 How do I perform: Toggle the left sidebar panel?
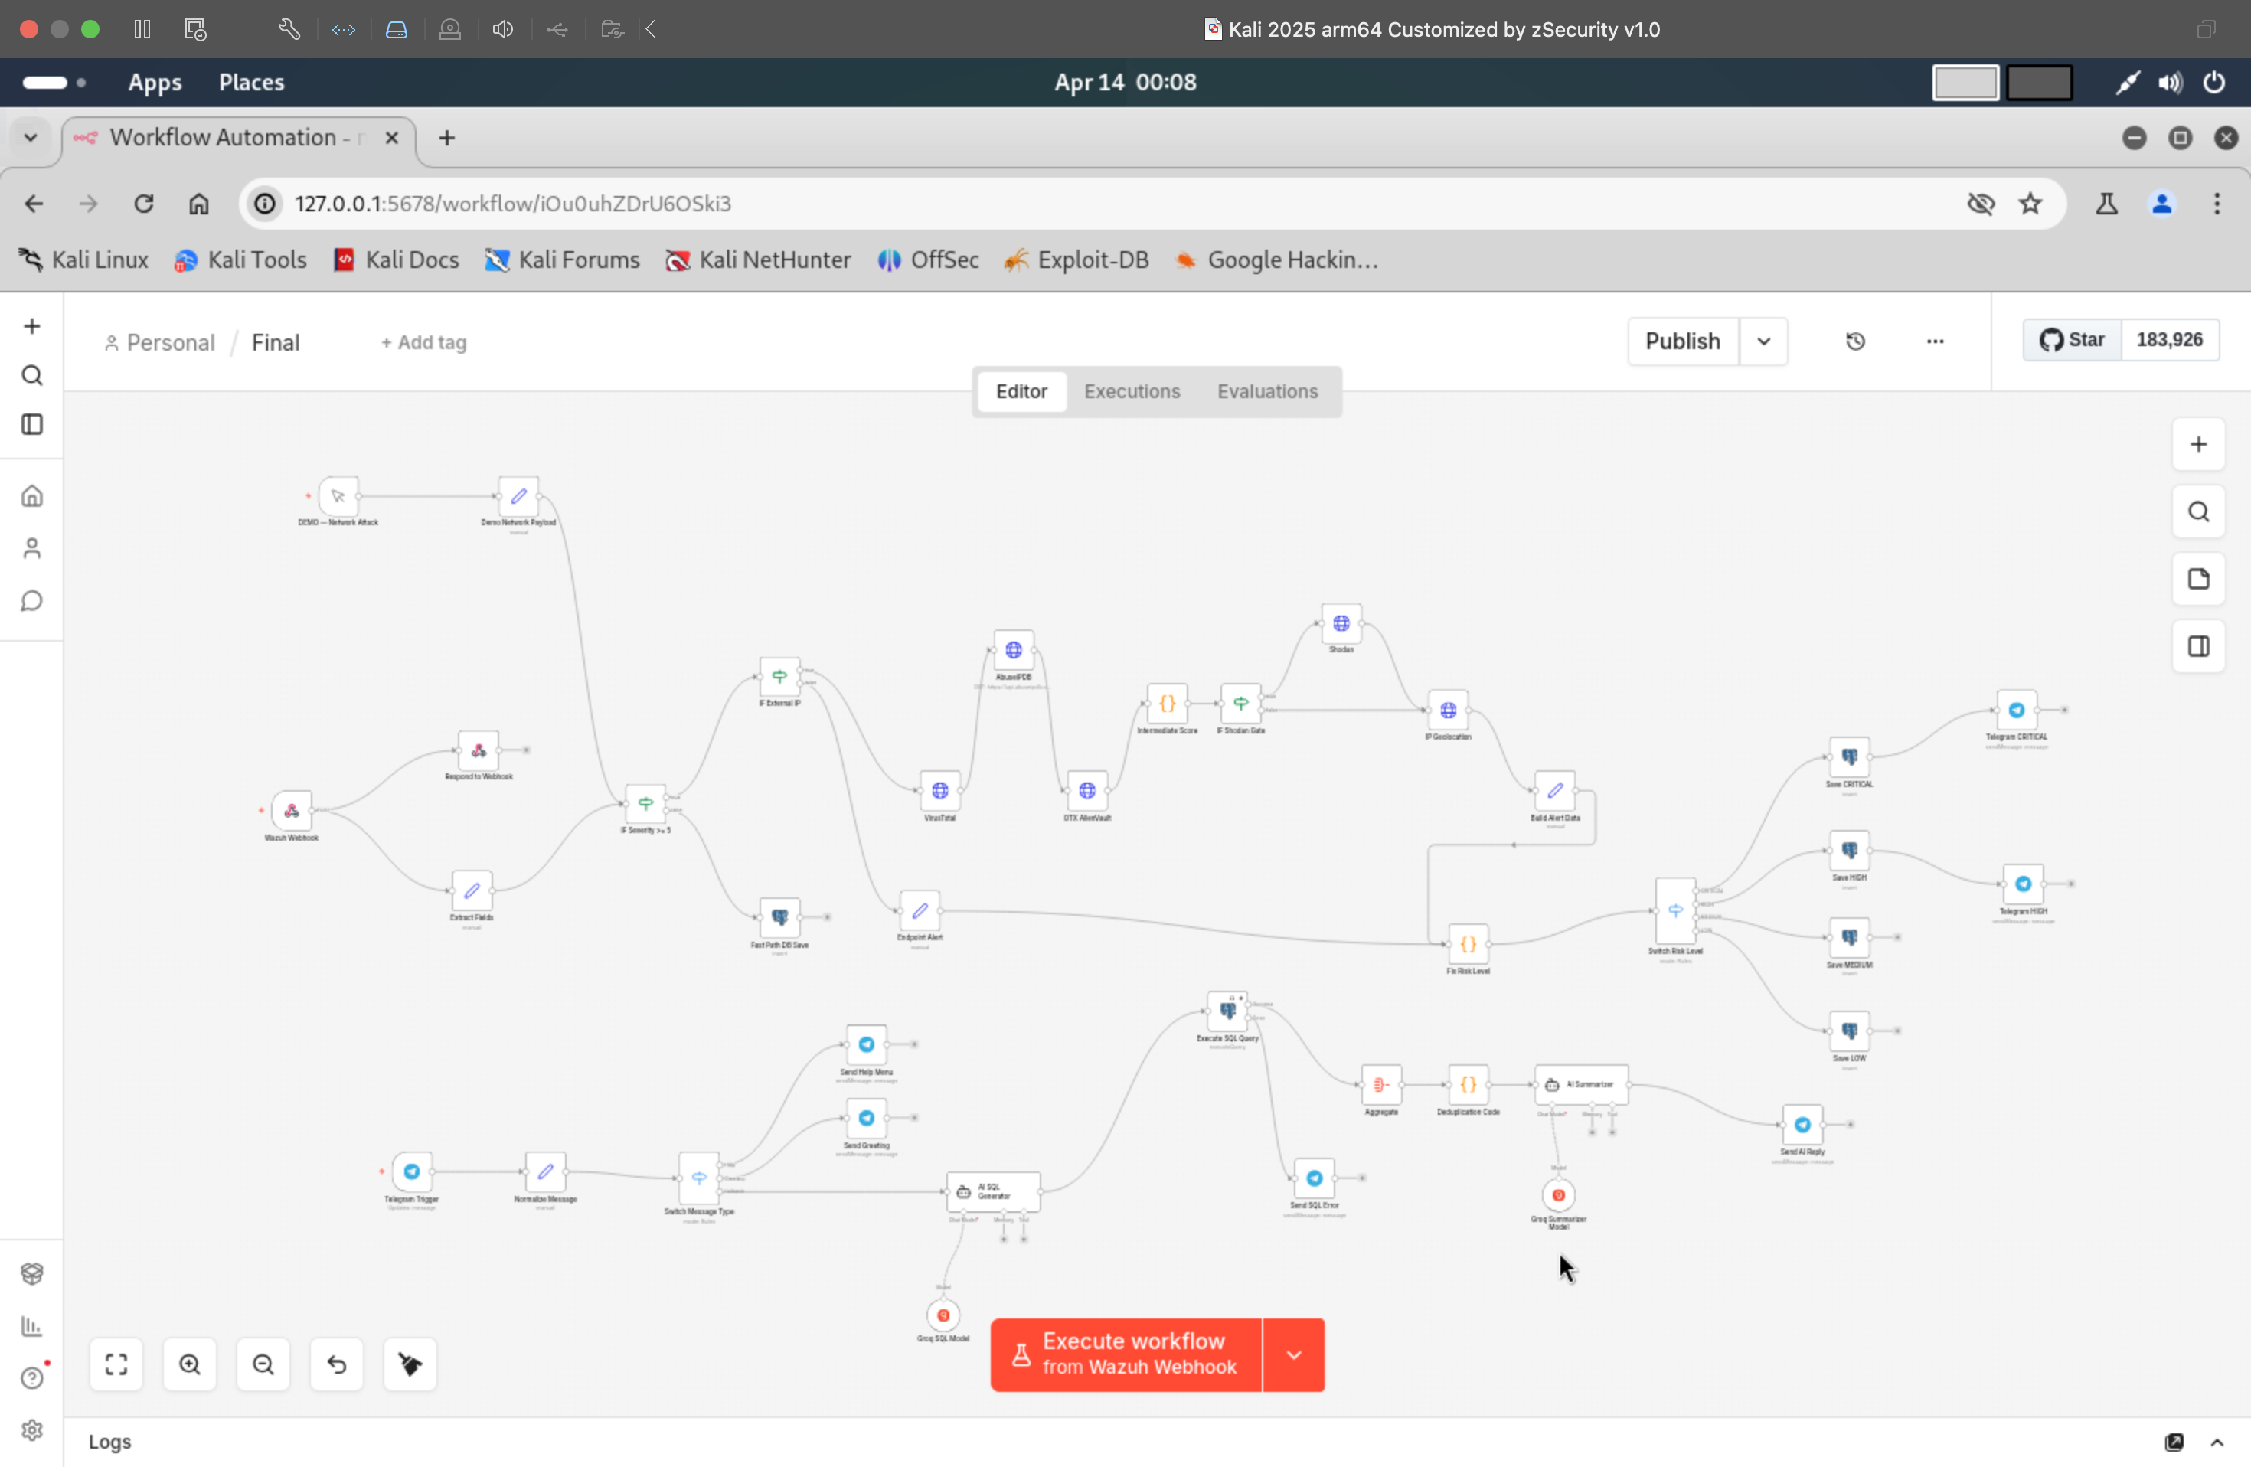click(x=32, y=425)
